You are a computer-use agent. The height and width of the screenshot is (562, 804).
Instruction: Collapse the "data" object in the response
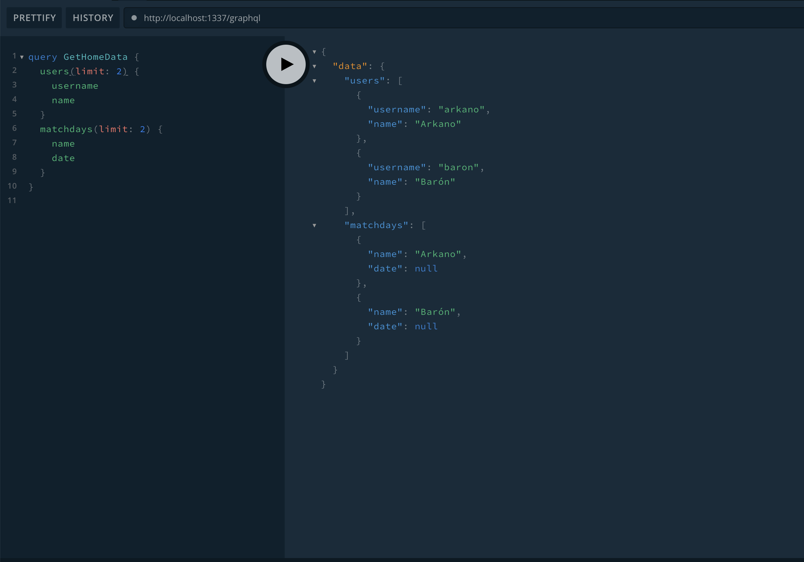tap(314, 66)
